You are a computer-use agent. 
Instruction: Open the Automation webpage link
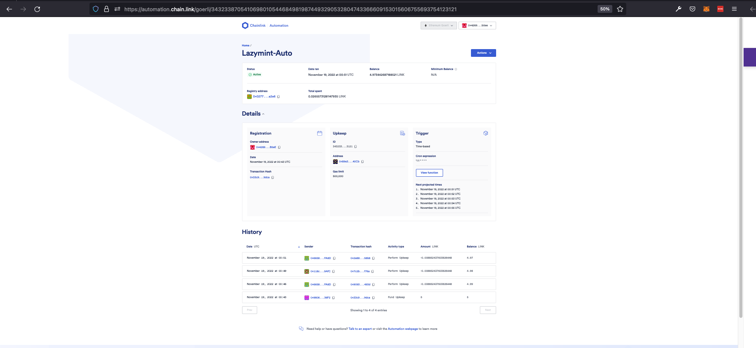click(403, 329)
